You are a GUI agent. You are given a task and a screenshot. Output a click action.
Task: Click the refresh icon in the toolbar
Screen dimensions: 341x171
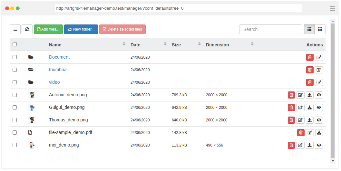click(27, 29)
